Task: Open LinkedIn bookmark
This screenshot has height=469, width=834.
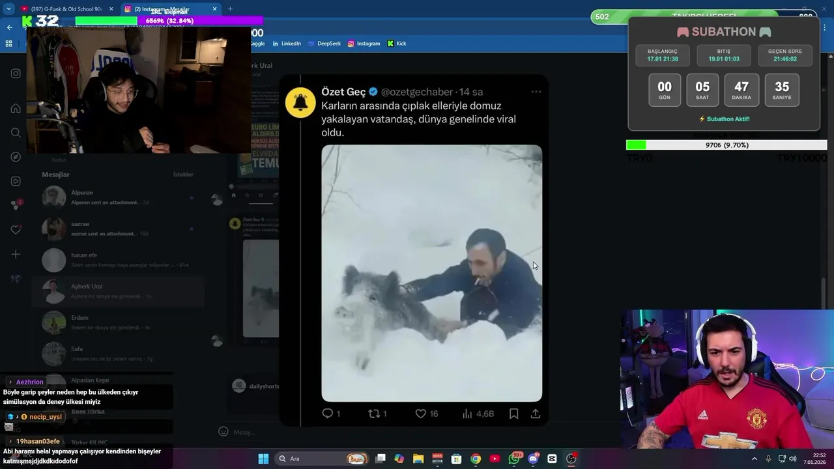Action: [x=287, y=44]
